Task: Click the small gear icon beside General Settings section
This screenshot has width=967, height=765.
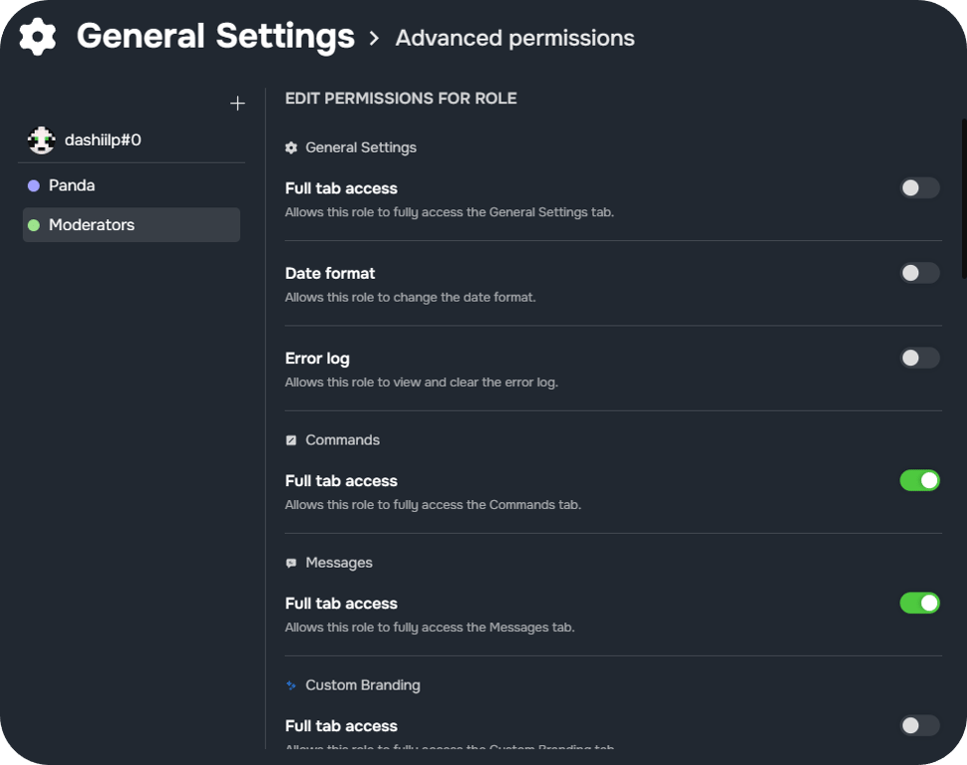Action: point(291,147)
